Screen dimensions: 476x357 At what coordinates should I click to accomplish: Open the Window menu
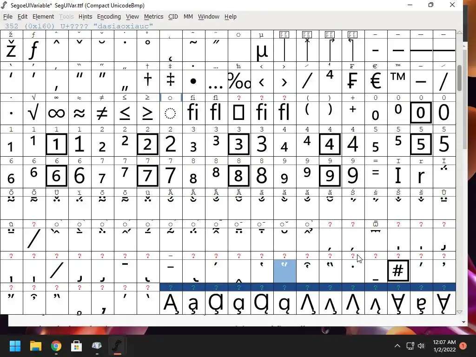click(x=209, y=17)
